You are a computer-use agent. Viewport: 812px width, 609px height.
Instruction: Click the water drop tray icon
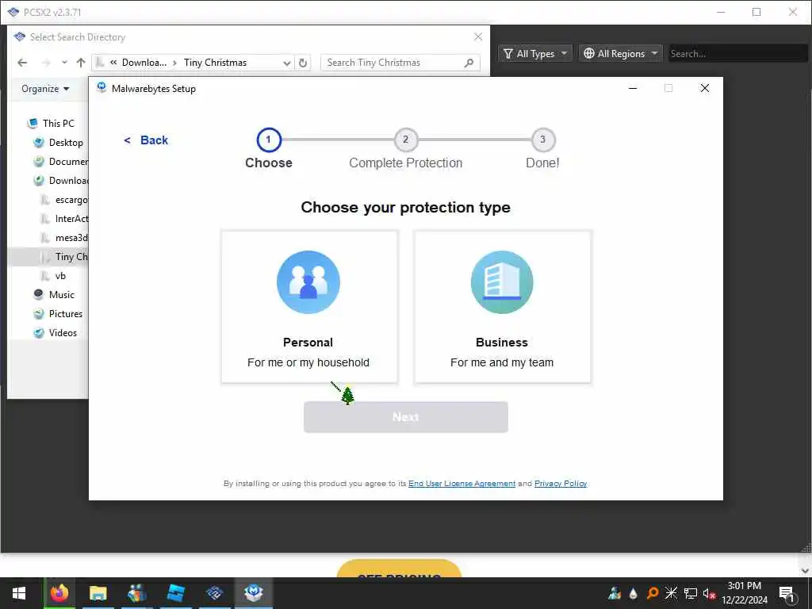pyautogui.click(x=634, y=593)
